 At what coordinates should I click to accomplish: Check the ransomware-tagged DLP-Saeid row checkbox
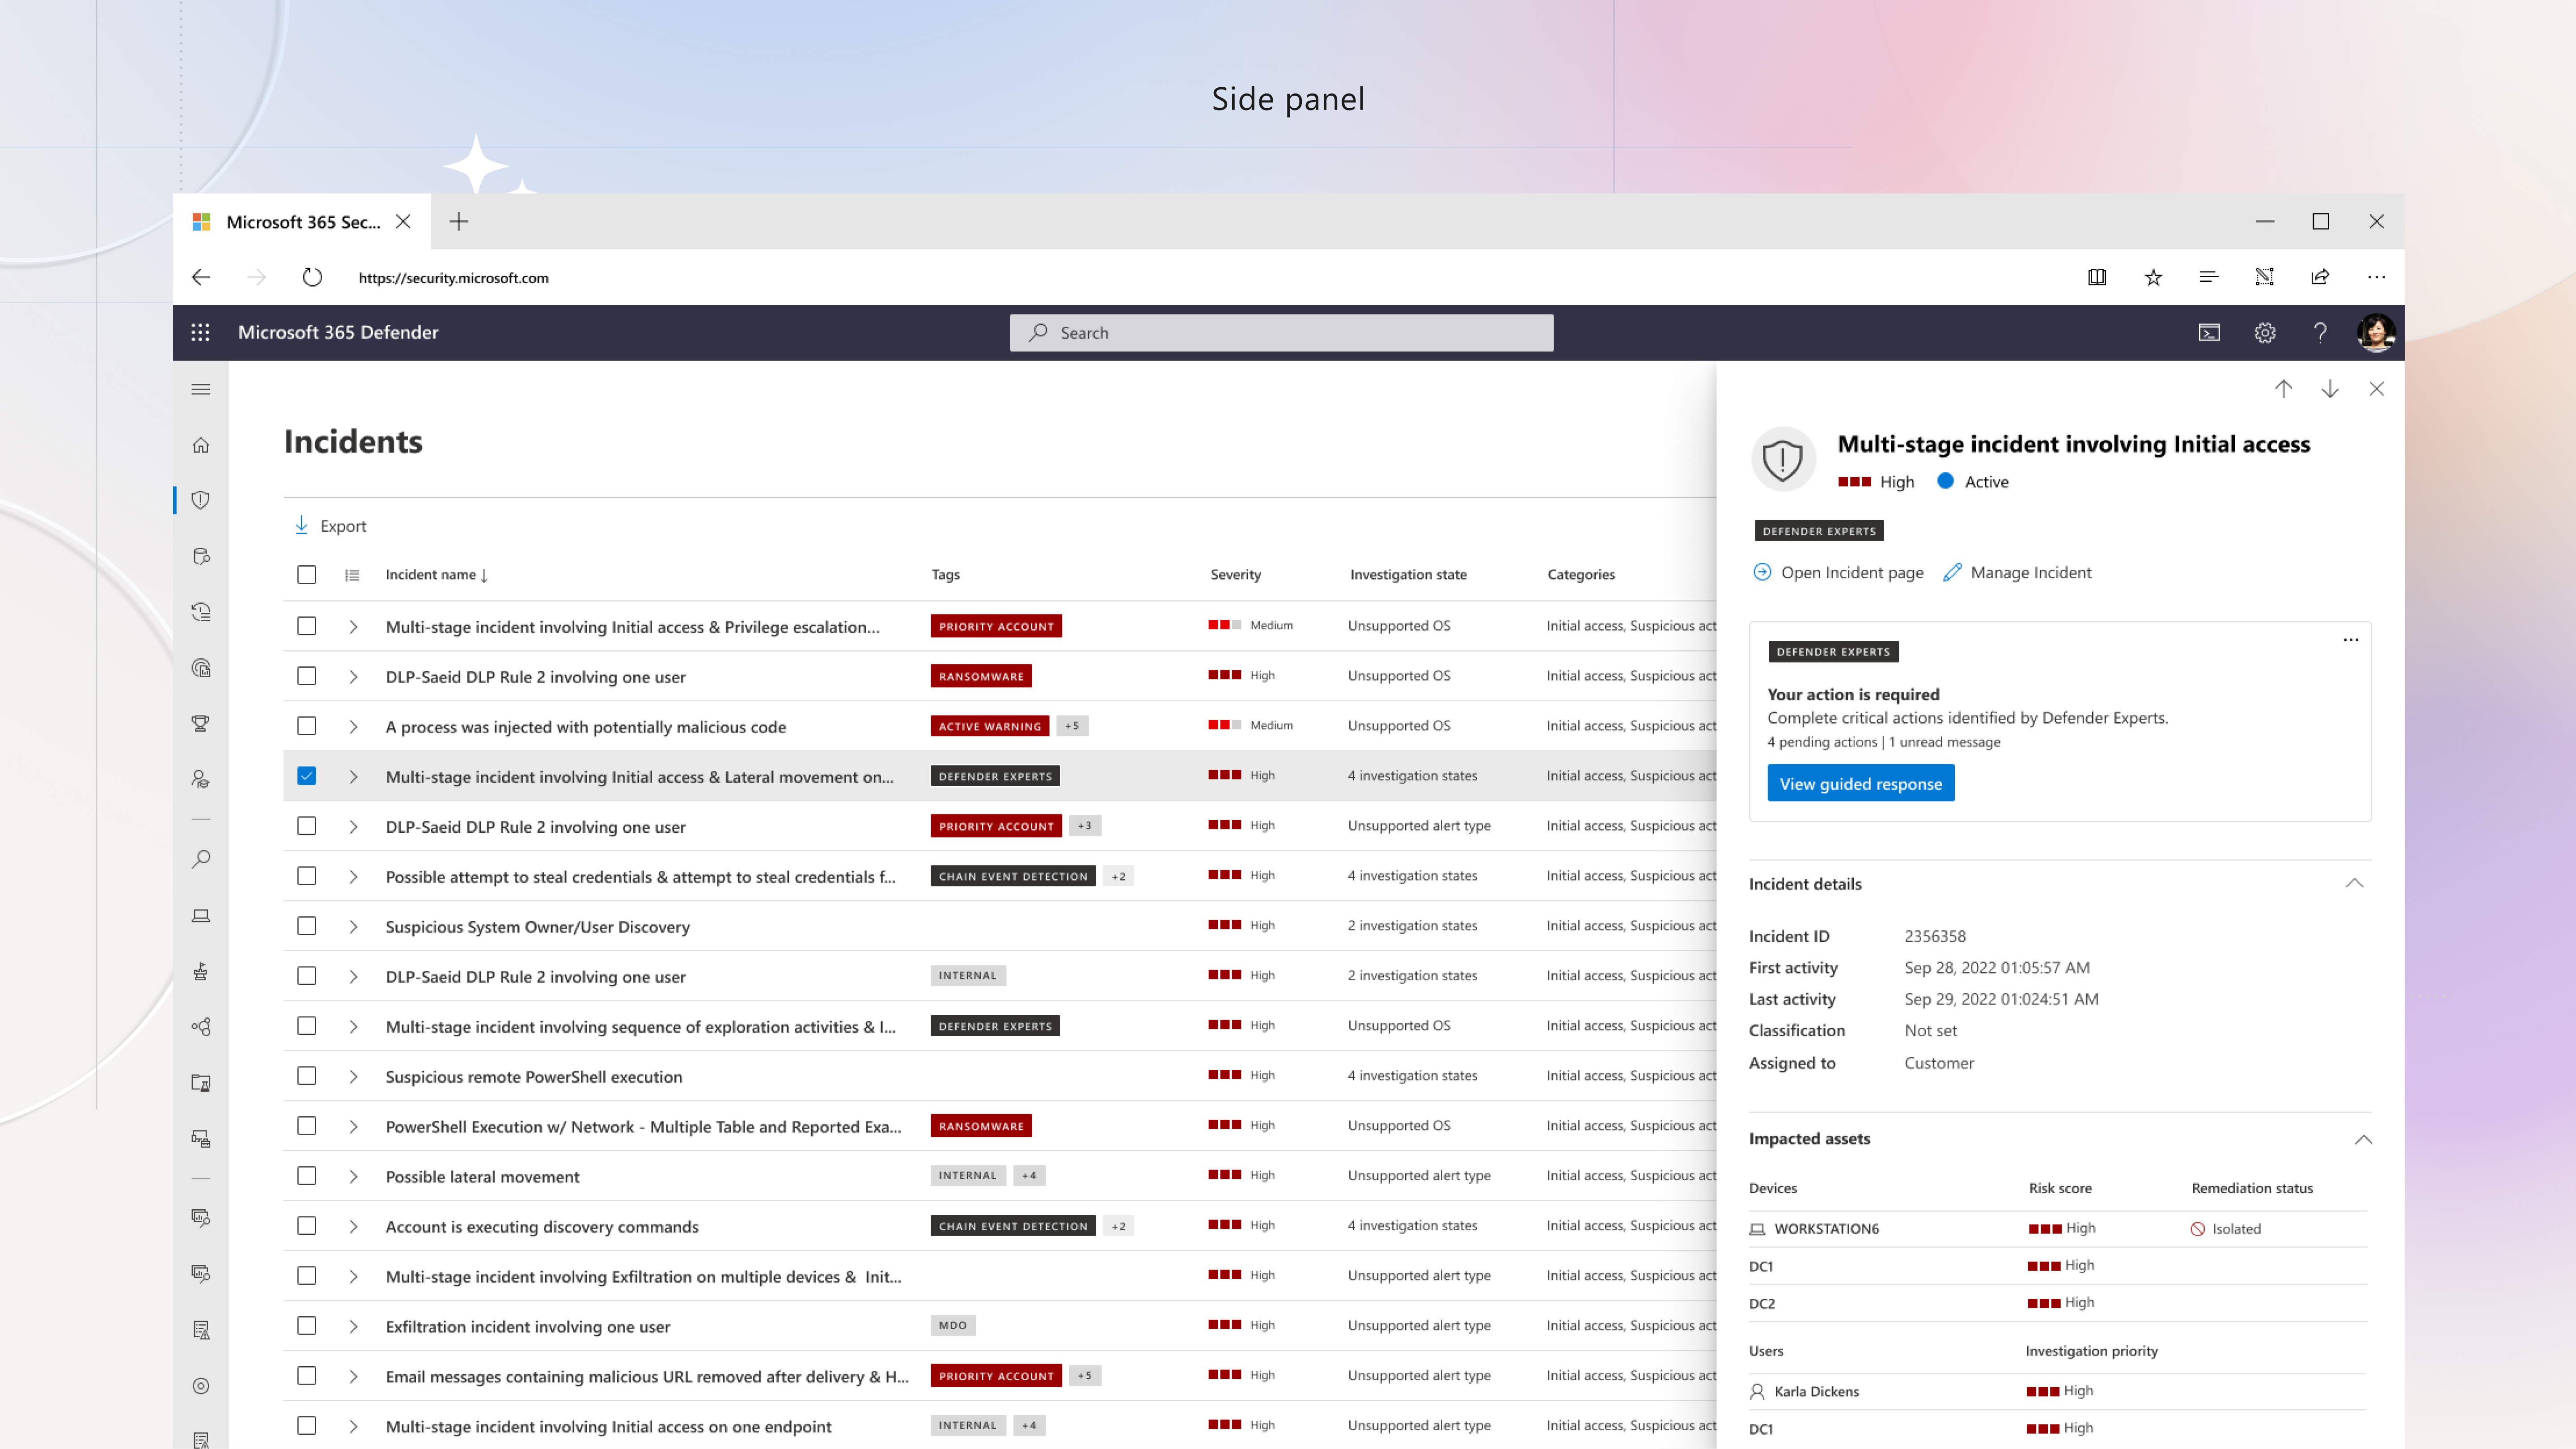click(307, 676)
